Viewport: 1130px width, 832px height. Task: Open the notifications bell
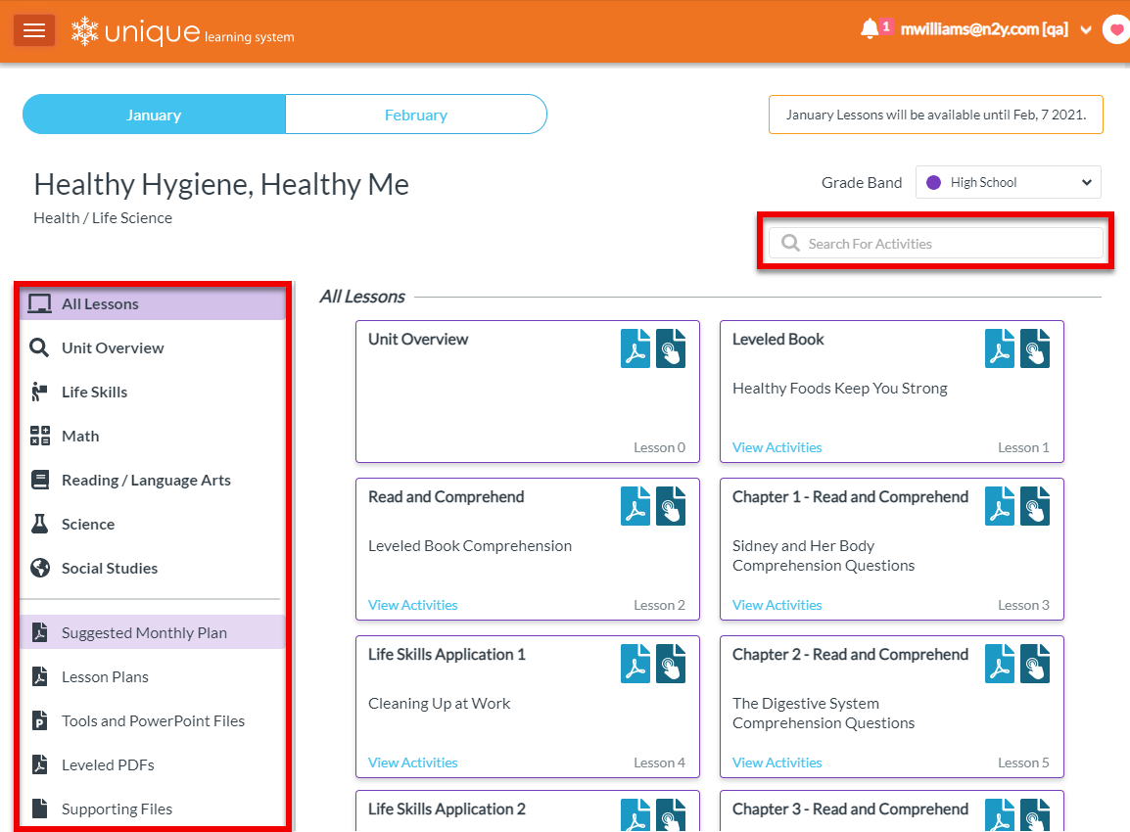[870, 28]
